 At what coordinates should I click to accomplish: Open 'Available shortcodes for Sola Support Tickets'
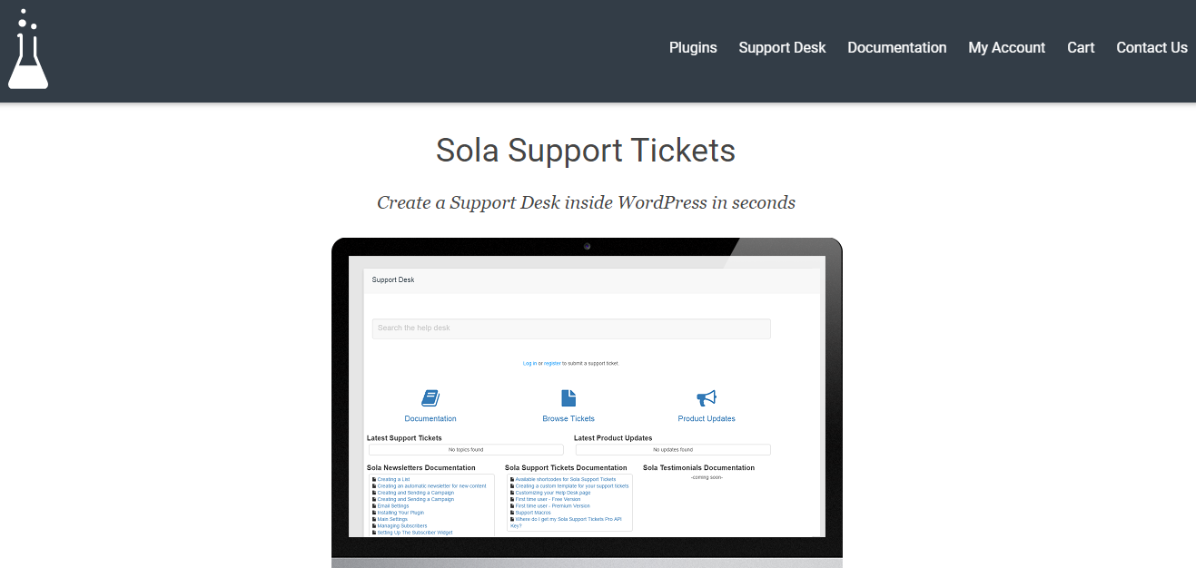coord(566,479)
